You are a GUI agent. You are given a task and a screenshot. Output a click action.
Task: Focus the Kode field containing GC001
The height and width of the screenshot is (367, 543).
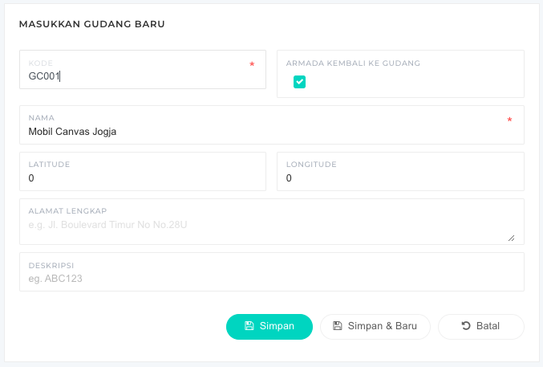point(136,76)
